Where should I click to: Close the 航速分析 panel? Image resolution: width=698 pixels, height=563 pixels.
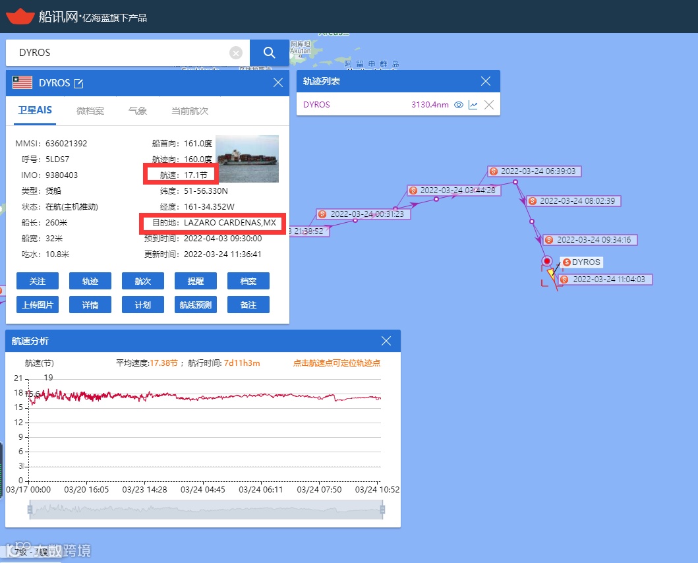coord(386,341)
